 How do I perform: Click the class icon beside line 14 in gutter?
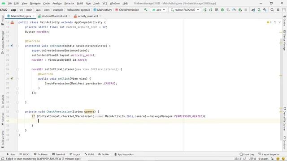(12, 22)
